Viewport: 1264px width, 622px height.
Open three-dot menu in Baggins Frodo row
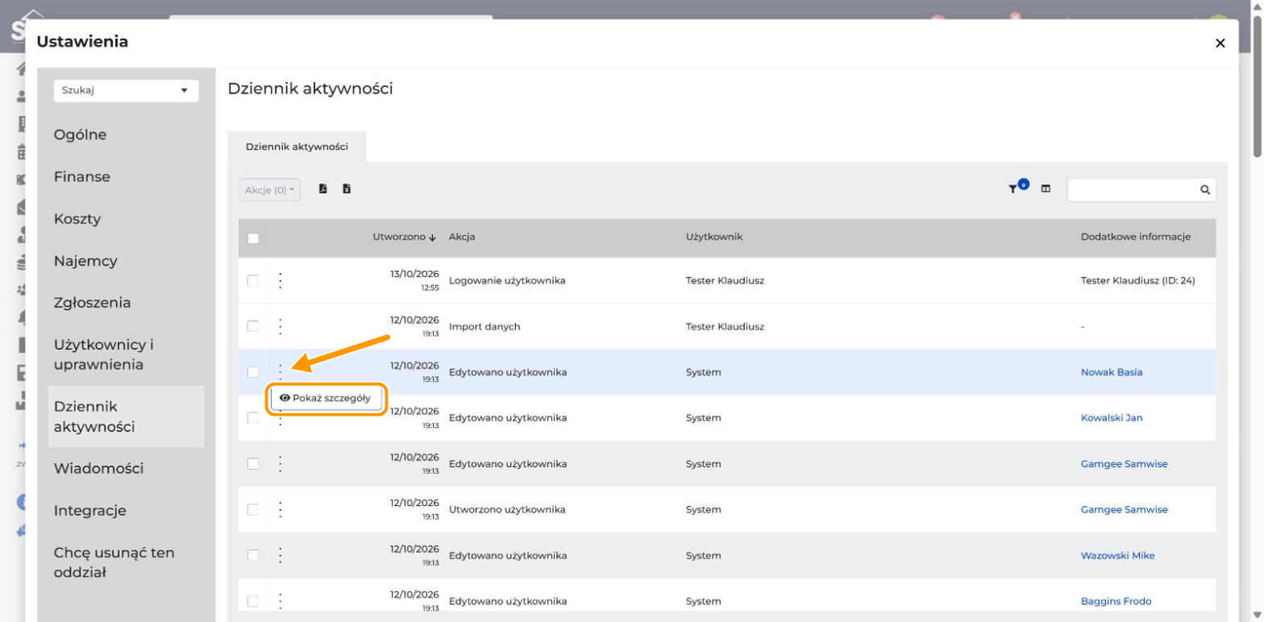tap(281, 601)
